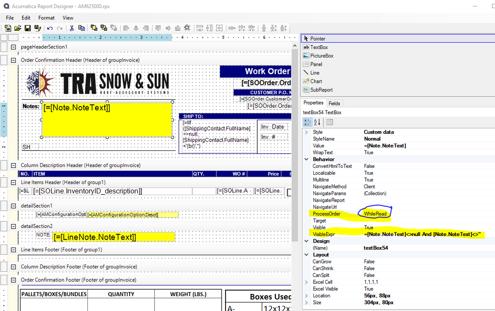Click the Undo arrow in toolbar

[x=50, y=28]
